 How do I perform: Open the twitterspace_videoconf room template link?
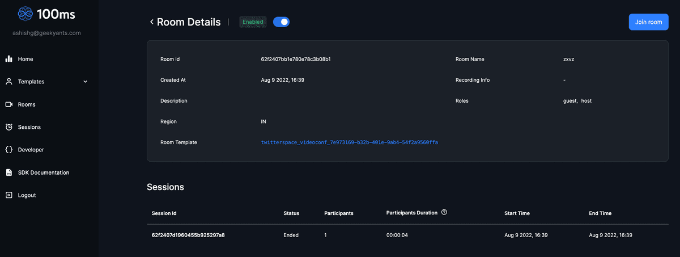coord(349,142)
